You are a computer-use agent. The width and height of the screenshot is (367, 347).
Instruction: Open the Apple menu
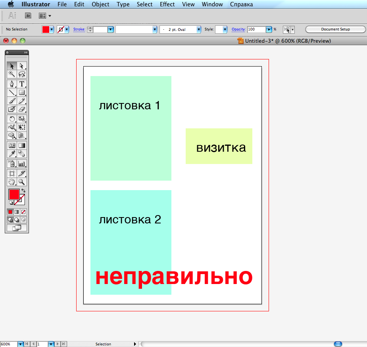tap(11, 4)
